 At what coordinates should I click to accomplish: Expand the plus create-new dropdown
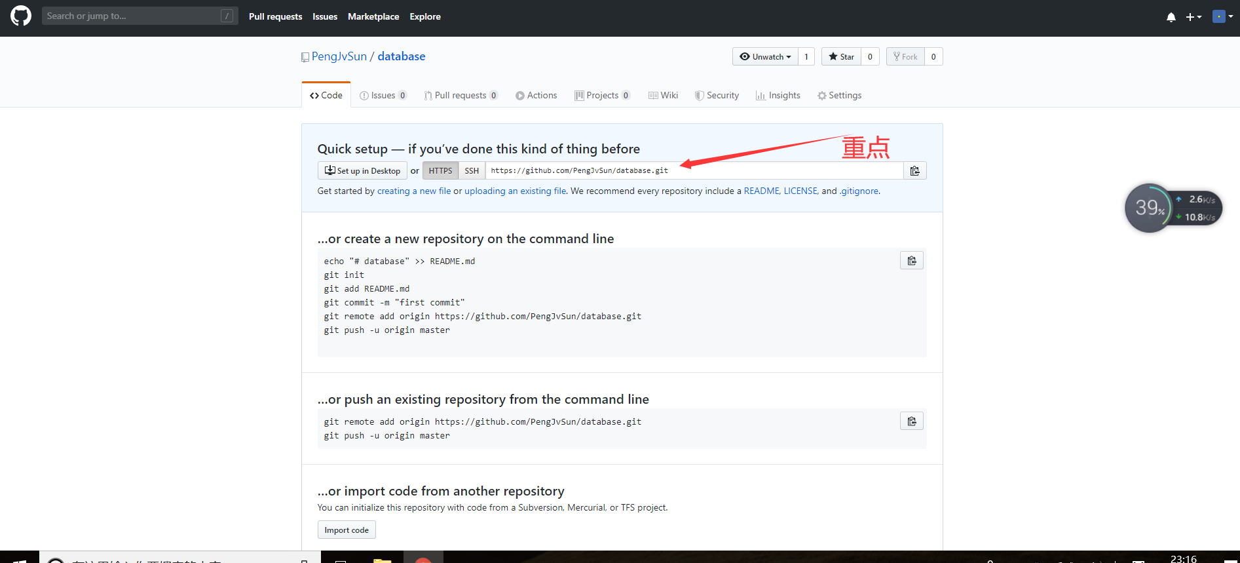pyautogui.click(x=1193, y=17)
